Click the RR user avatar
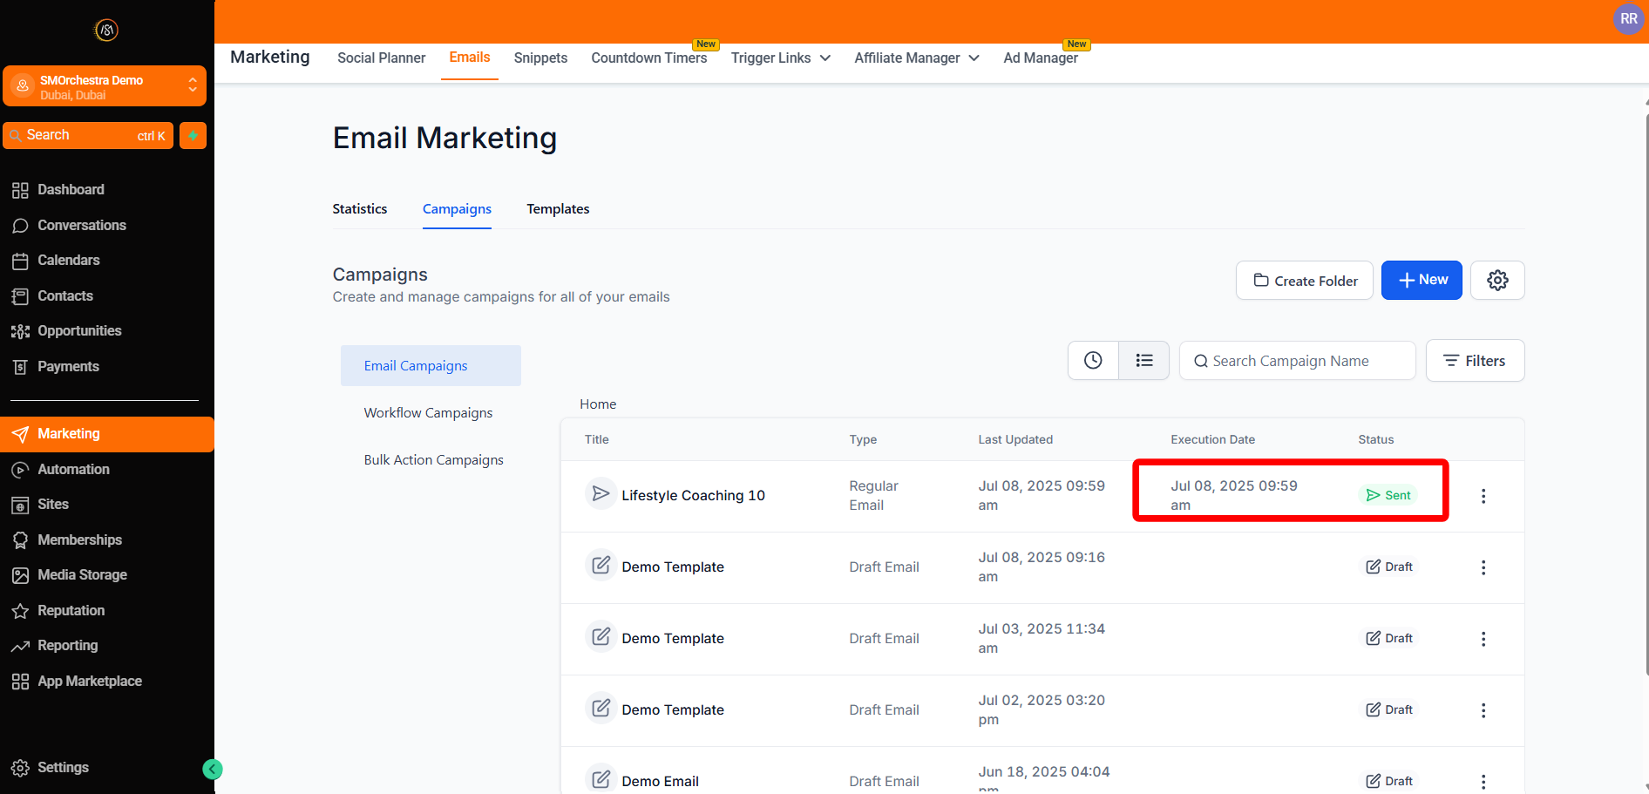 pos(1628,18)
